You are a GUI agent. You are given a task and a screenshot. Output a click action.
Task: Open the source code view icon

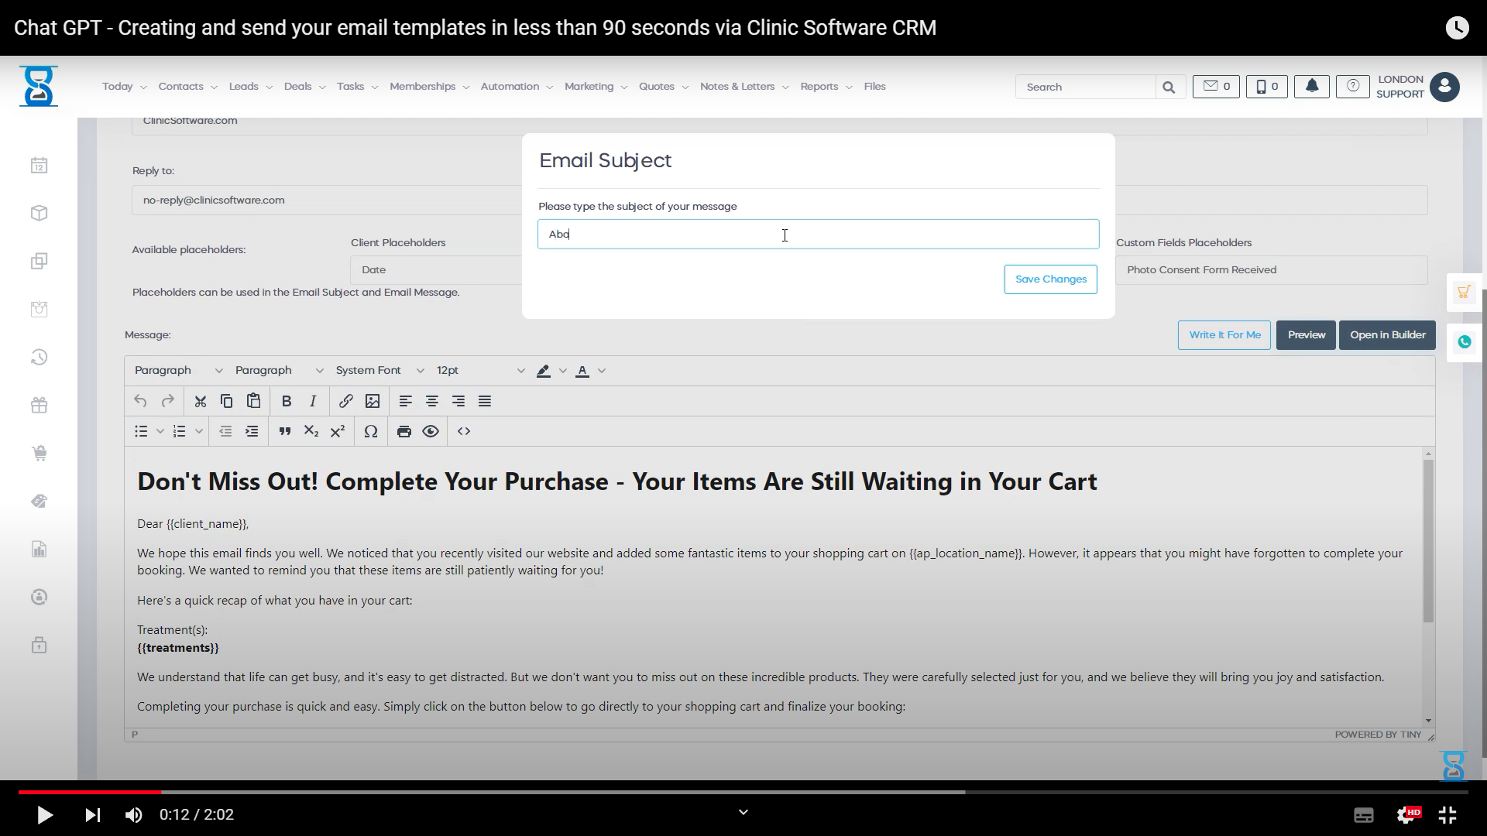click(x=464, y=431)
